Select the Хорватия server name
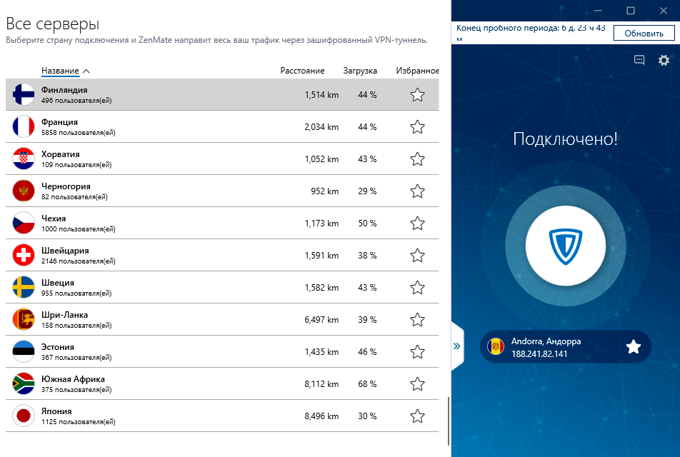This screenshot has height=457, width=680. pyautogui.click(x=60, y=154)
